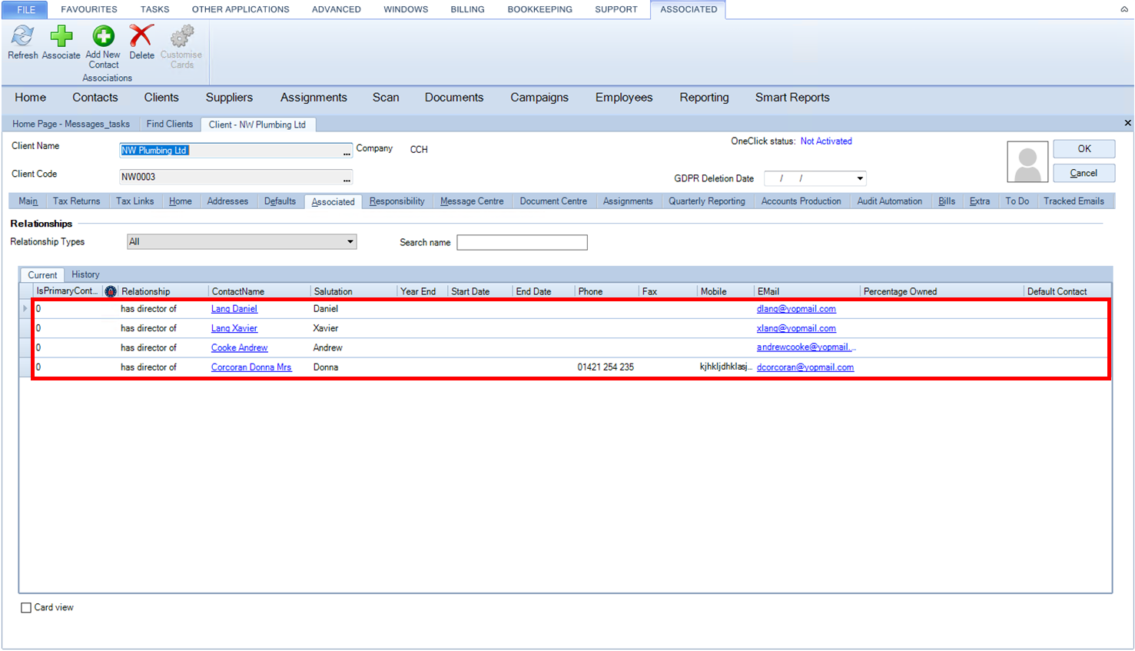
Task: Switch to the History tab
Action: point(85,274)
